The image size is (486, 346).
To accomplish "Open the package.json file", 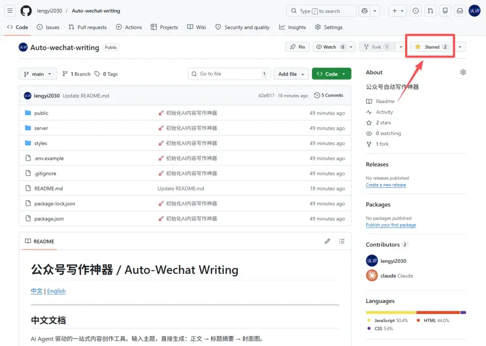I will coord(49,219).
